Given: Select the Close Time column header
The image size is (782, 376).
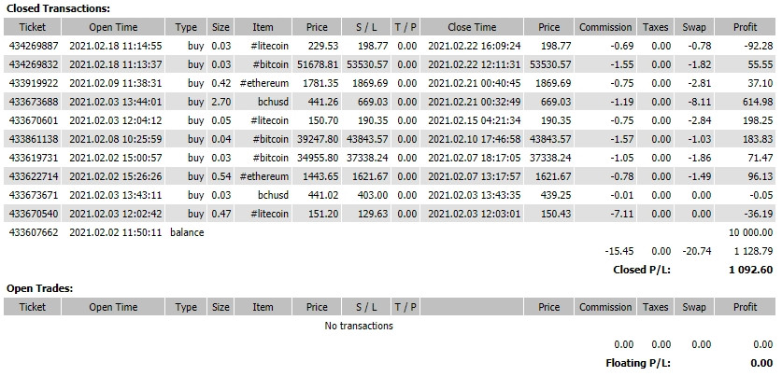Looking at the screenshot, I should [472, 27].
